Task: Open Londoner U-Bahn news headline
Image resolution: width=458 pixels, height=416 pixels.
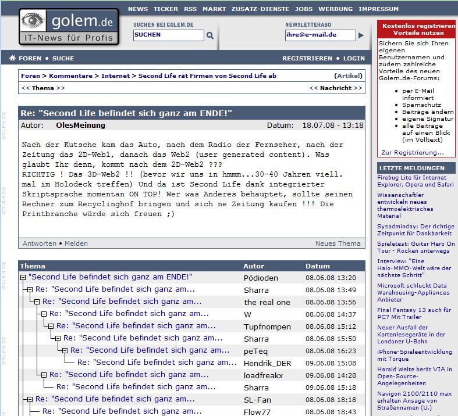Action: coord(411,335)
